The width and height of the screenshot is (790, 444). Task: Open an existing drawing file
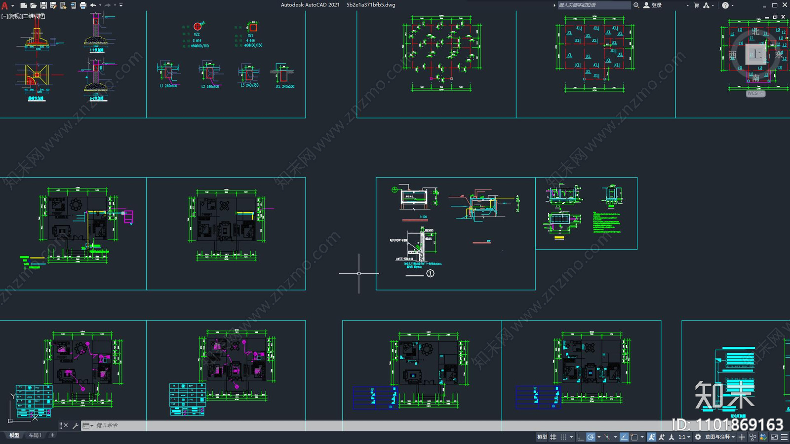pyautogui.click(x=33, y=5)
